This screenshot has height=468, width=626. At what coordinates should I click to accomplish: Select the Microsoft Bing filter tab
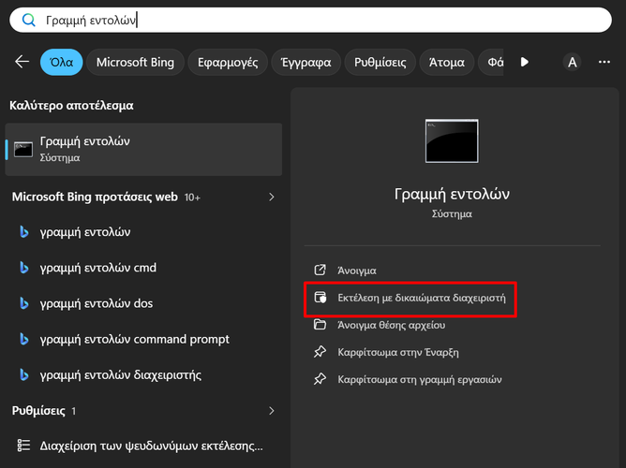(x=135, y=63)
